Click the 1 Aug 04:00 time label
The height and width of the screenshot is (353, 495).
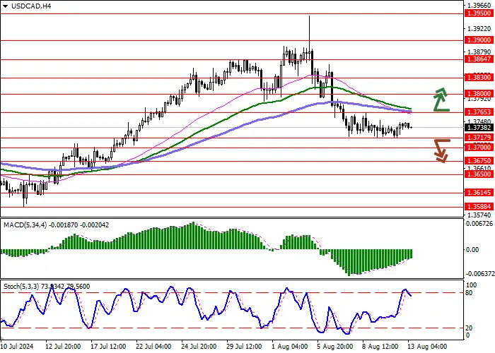291,347
